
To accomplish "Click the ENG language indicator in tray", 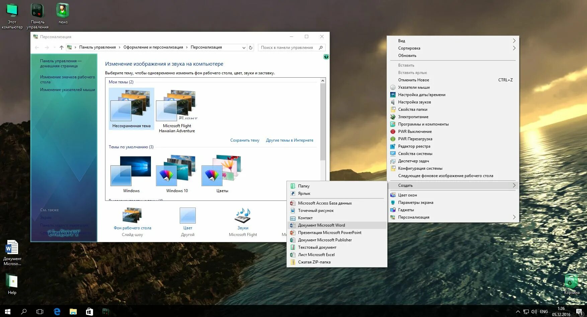I will (544, 312).
